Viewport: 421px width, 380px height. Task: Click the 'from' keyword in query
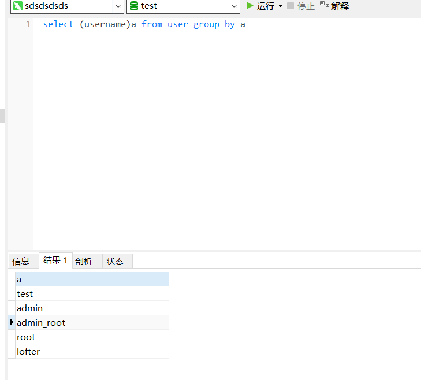[152, 24]
